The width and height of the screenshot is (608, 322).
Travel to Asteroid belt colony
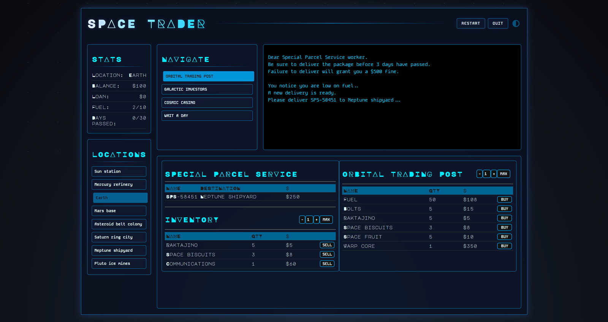click(119, 224)
